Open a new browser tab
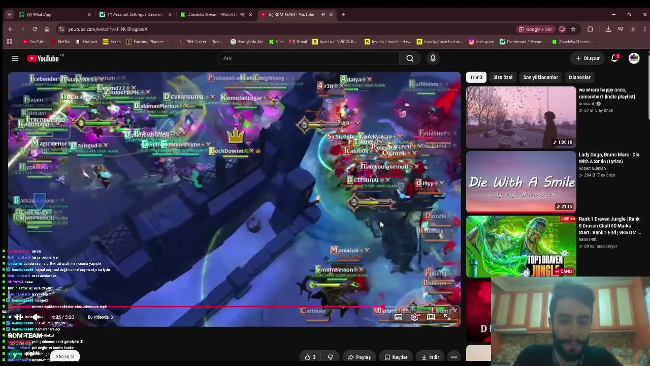This screenshot has width=650, height=366. [x=343, y=15]
